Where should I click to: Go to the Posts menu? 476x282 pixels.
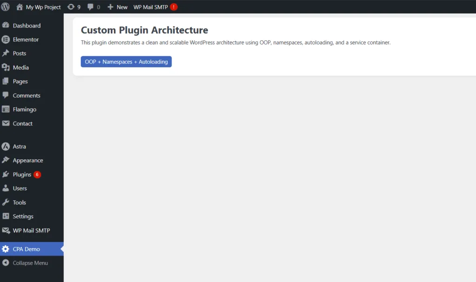pos(20,53)
